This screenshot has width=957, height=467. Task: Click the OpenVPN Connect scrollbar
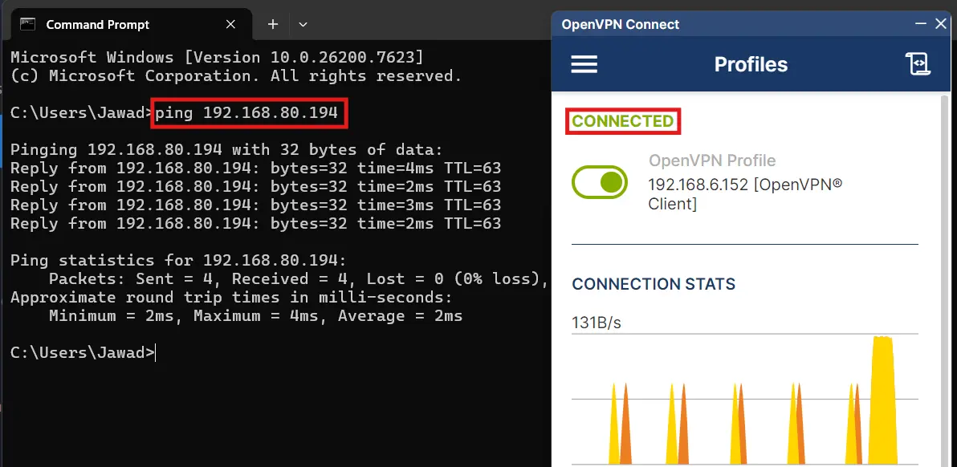(945, 281)
